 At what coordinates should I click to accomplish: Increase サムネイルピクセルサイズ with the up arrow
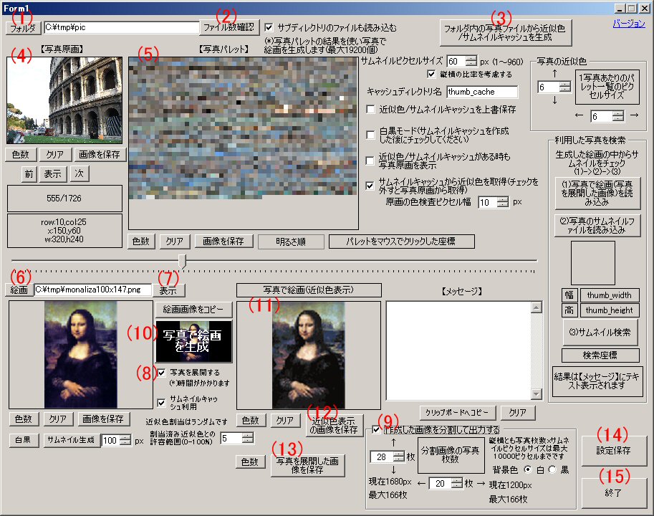[x=471, y=58]
